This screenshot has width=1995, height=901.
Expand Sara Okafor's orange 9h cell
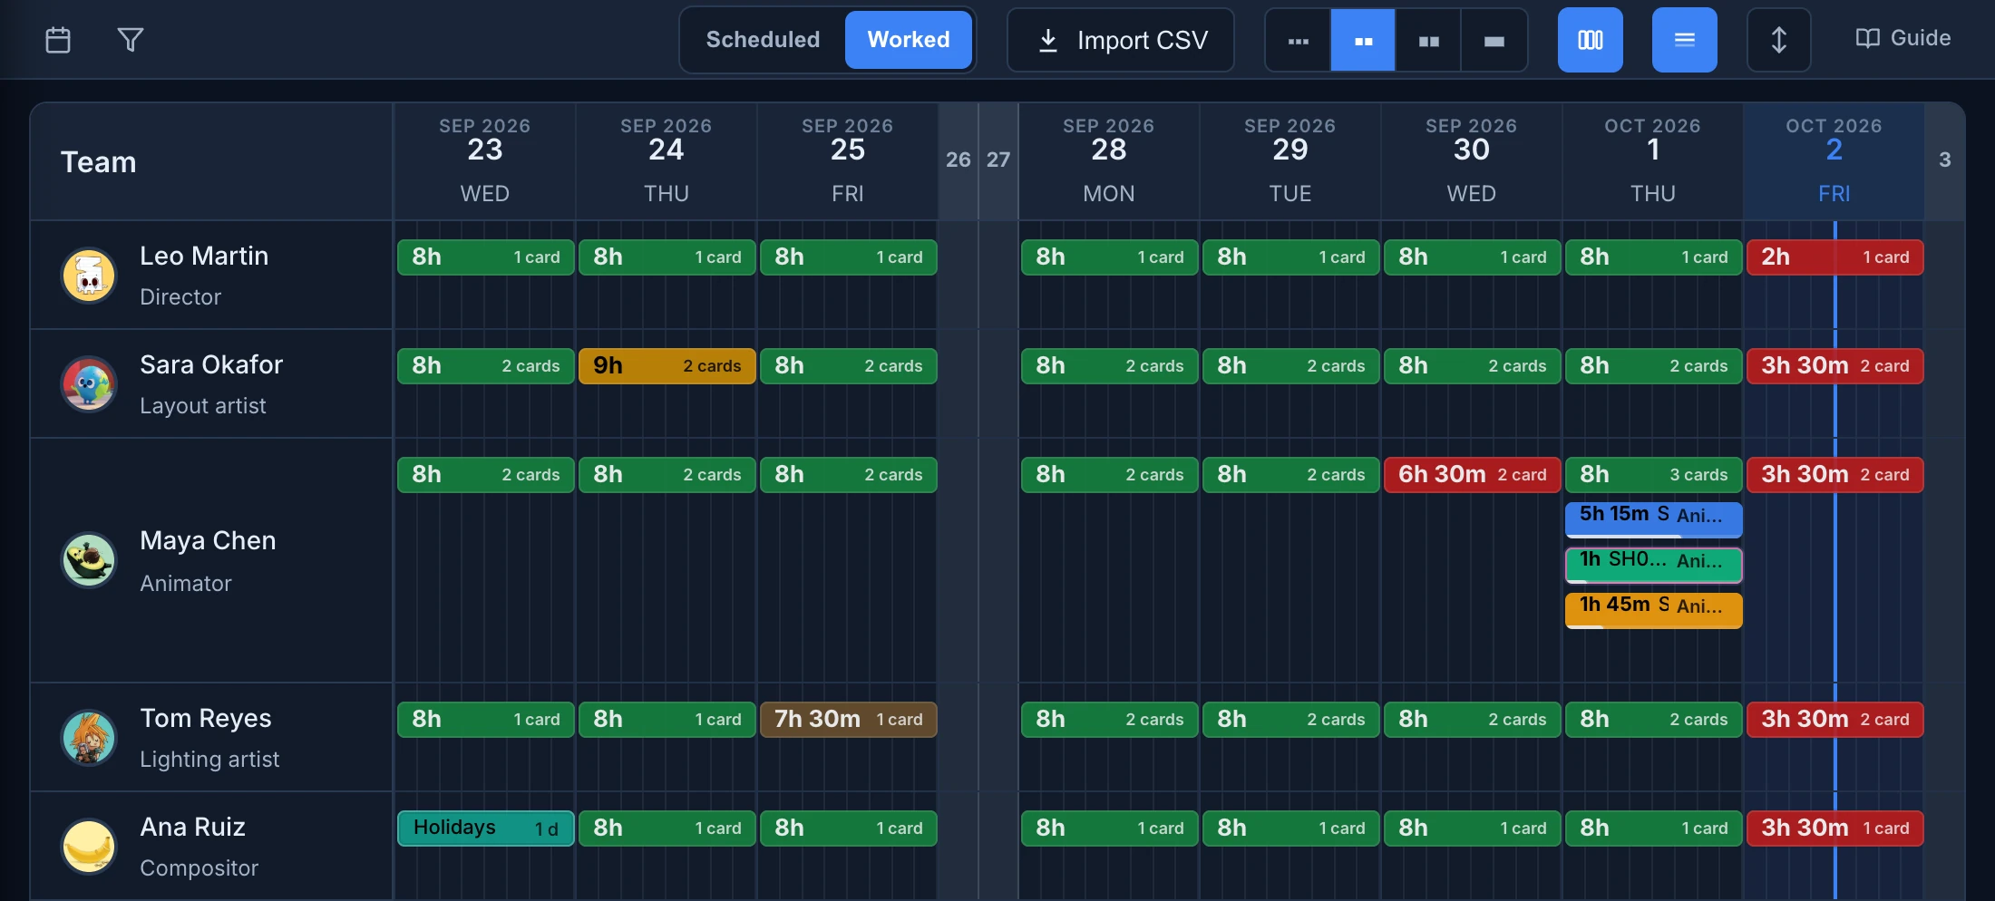667,366
